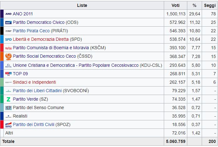This screenshot has height=147, width=218.
Task: Click the SPD party logo icon
Action: coord(8,39)
